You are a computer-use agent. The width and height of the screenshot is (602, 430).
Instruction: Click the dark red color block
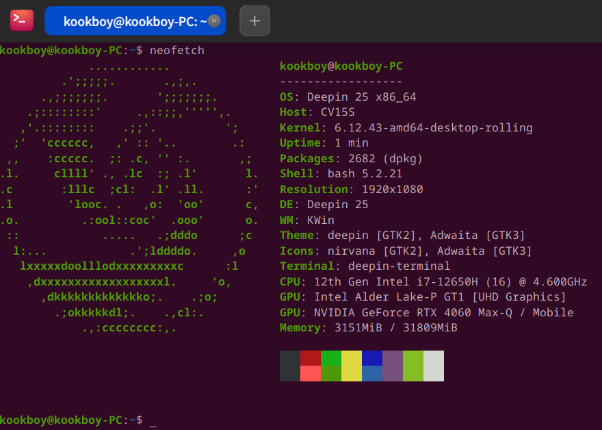(x=311, y=358)
